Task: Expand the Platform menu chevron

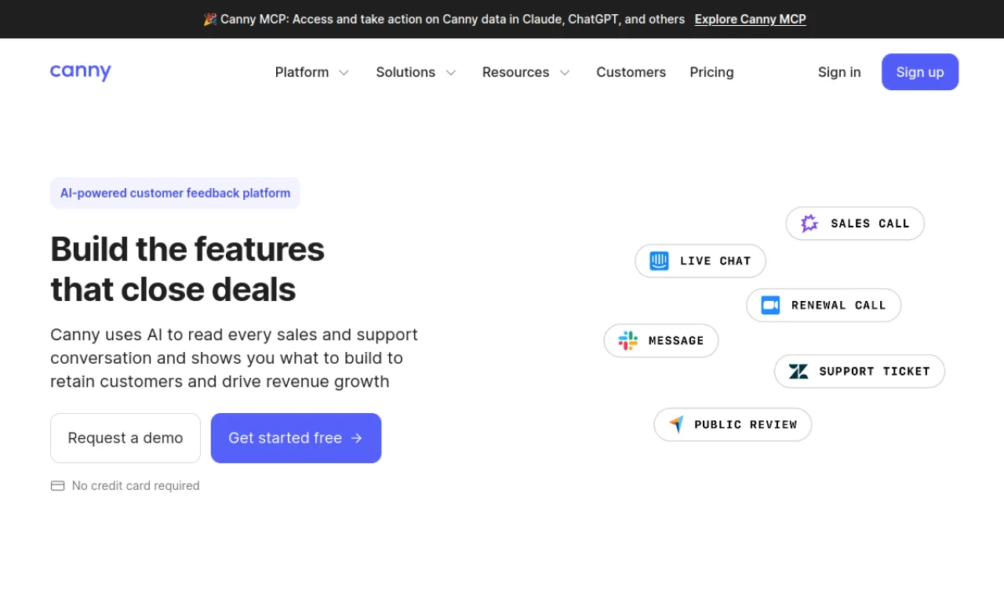Action: (344, 72)
